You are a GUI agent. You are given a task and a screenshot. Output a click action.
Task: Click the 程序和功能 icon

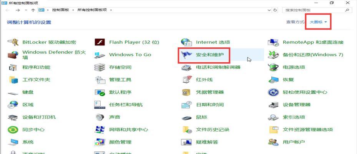[x=13, y=67]
